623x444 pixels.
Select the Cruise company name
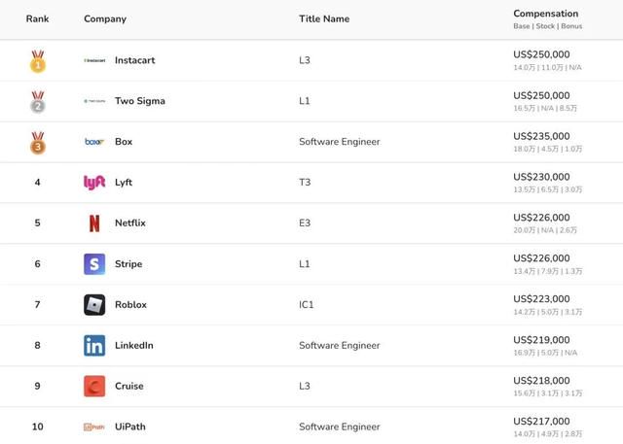point(129,386)
